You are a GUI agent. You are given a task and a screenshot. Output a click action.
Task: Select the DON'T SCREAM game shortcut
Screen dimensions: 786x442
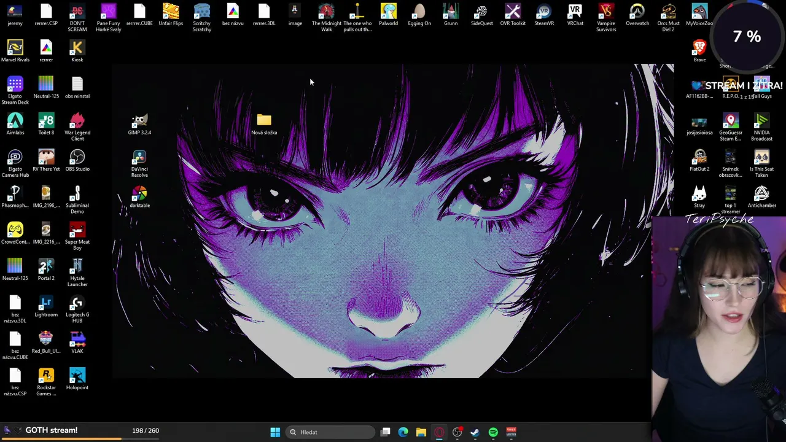(x=77, y=18)
